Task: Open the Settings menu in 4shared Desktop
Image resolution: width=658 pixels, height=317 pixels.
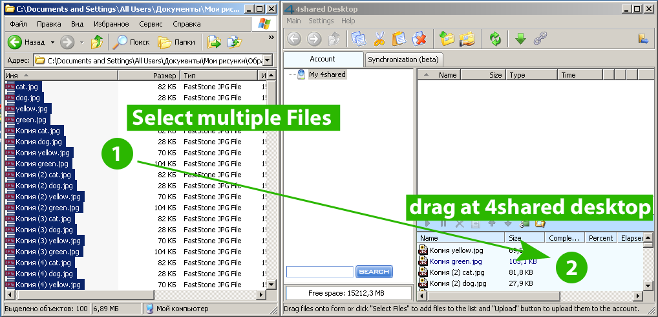Action: point(321,21)
